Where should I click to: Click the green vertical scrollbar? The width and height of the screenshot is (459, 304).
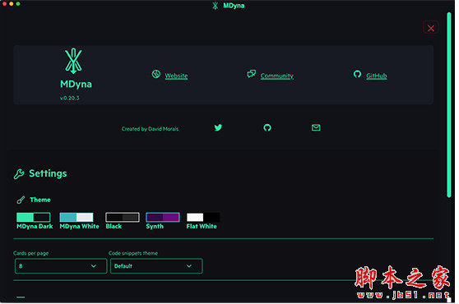449,104
